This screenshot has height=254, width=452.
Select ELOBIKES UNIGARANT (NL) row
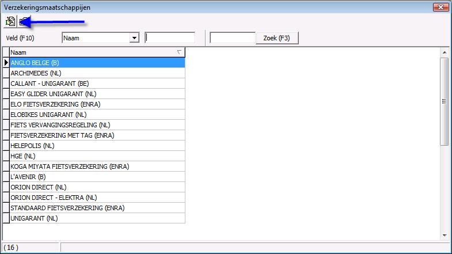coord(97,115)
